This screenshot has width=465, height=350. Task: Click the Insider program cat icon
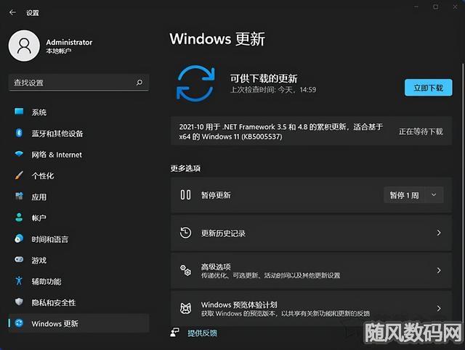[186, 308]
